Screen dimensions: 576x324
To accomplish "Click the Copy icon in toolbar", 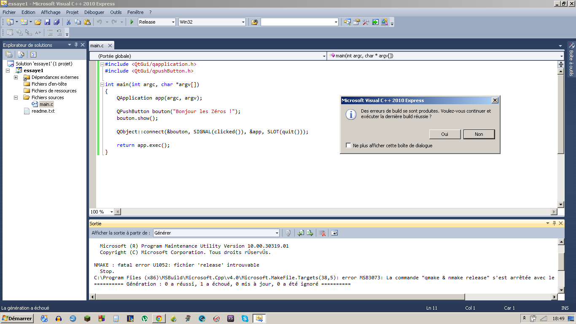I will click(x=78, y=22).
